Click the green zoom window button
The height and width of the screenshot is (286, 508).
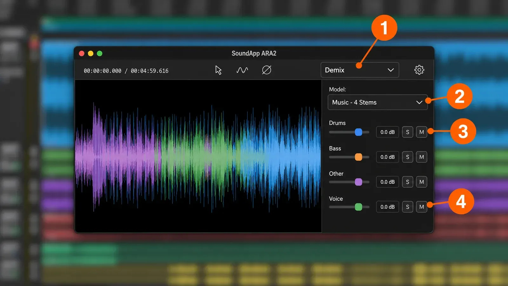click(x=100, y=53)
